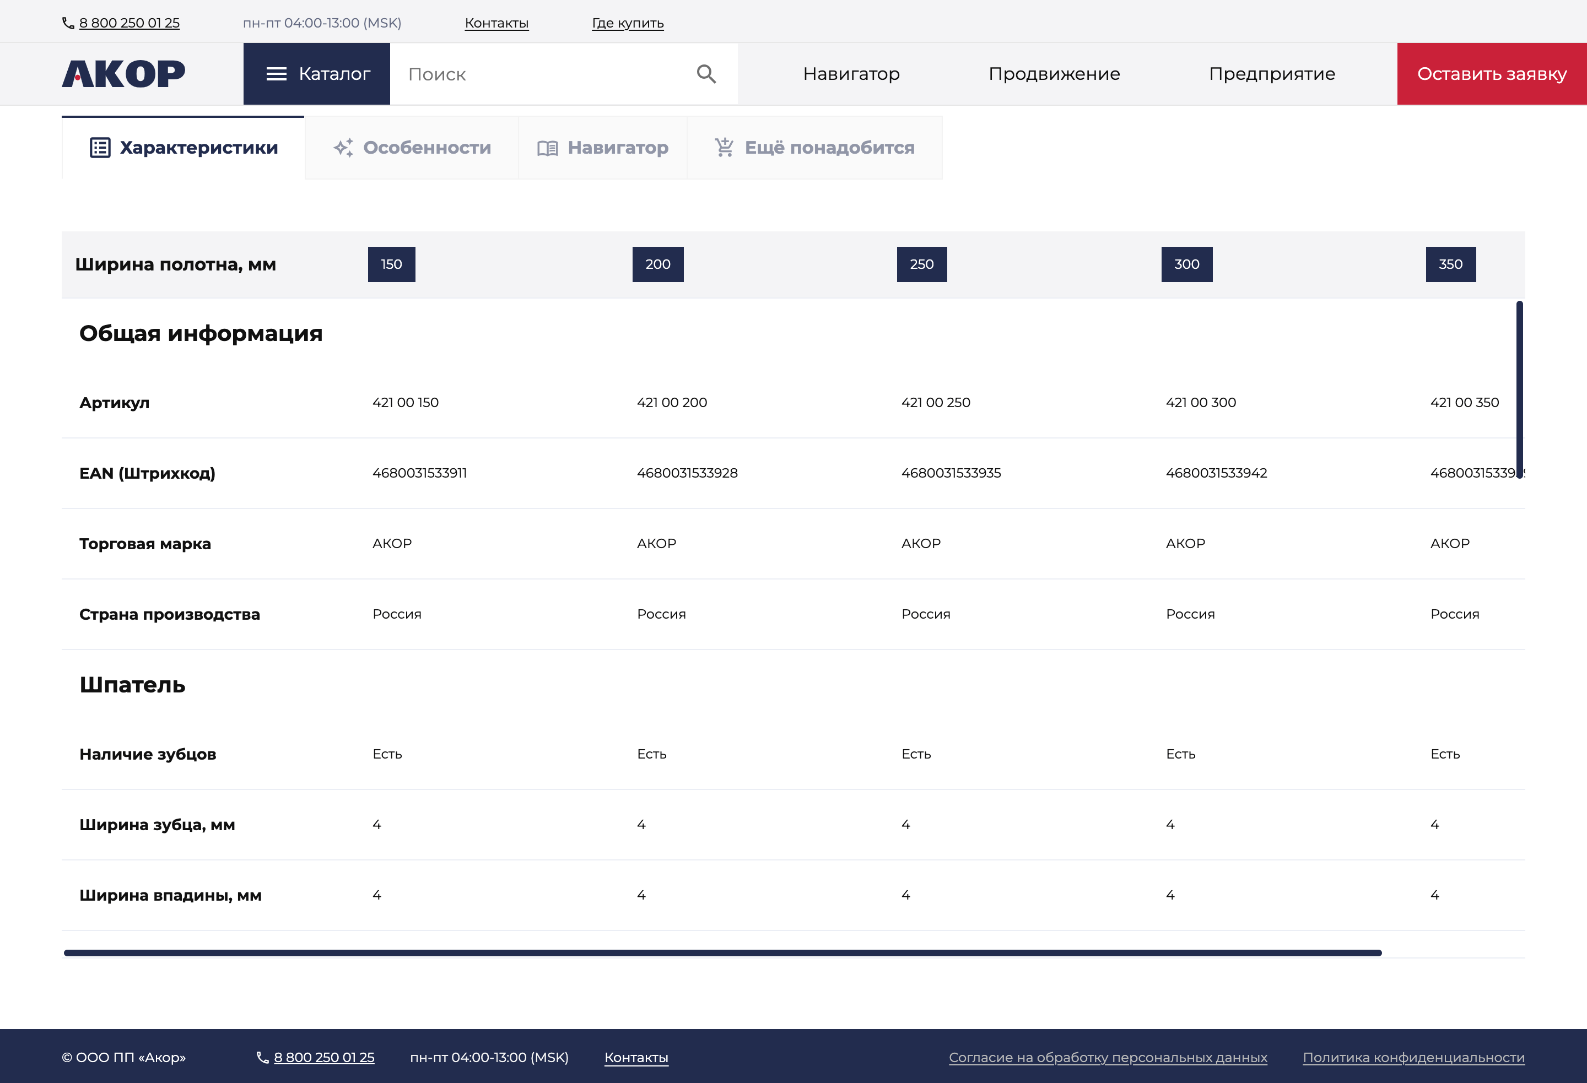Open the Где купить link
The image size is (1587, 1083).
point(628,23)
